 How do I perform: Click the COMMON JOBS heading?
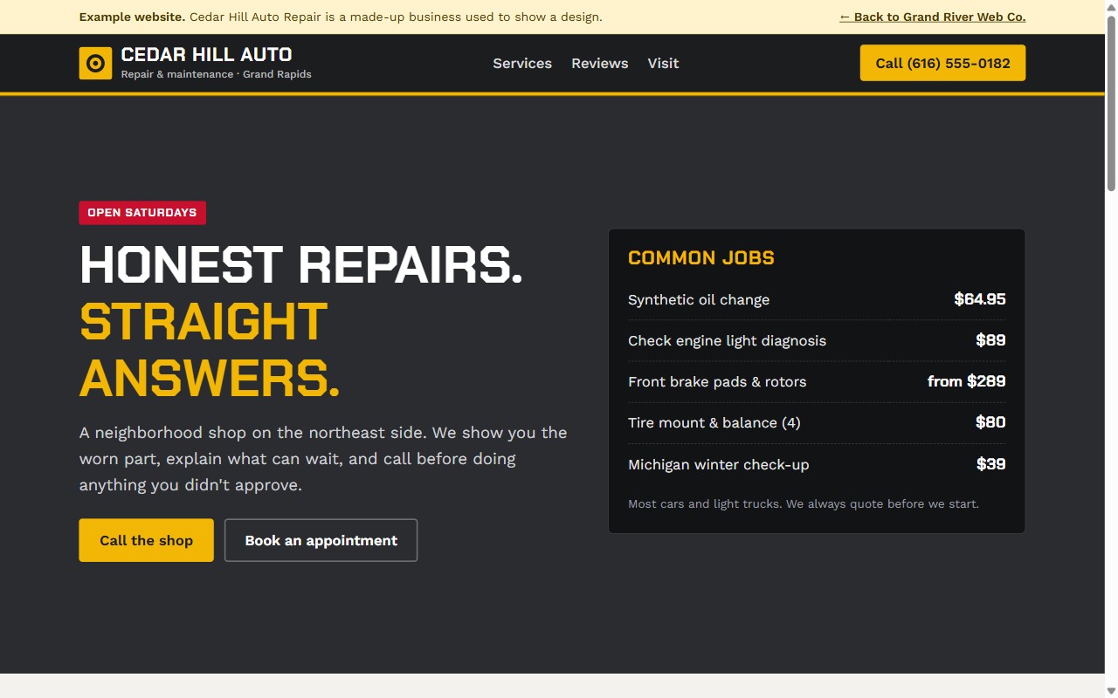click(x=701, y=257)
